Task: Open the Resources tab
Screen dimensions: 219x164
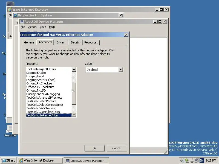Action: pos(91,42)
